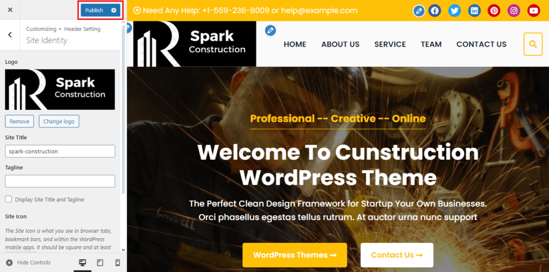Collapse the sidebar with Hide Controls
This screenshot has height=272, width=549.
click(29, 262)
